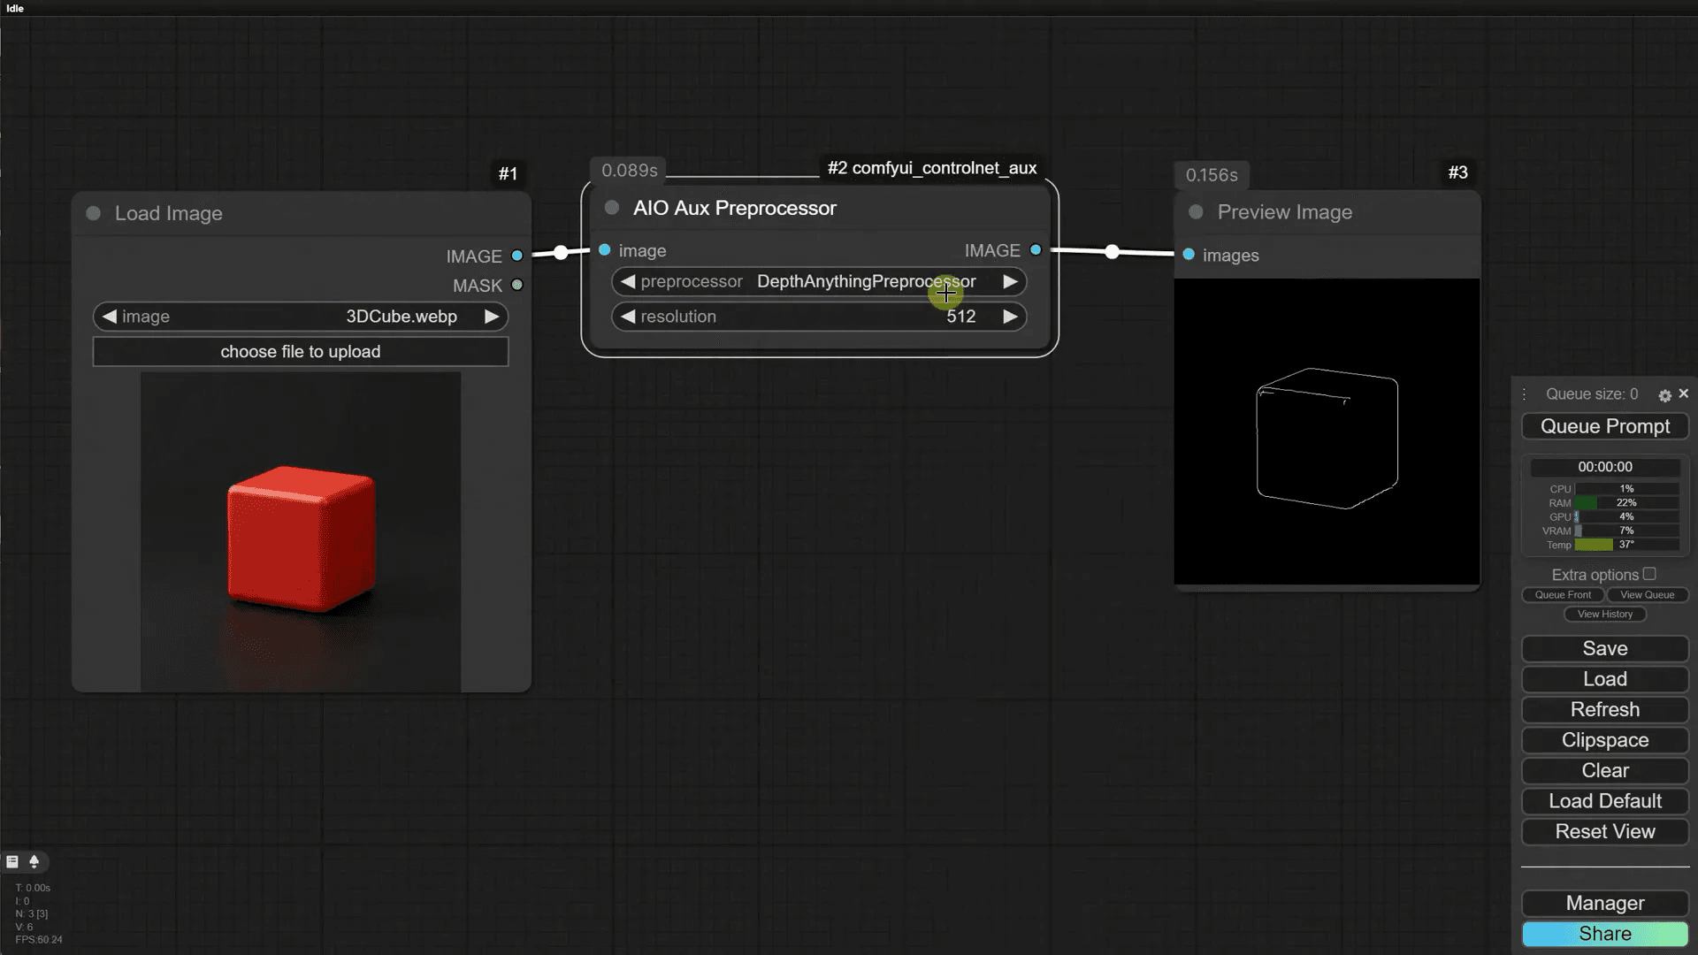Image resolution: width=1698 pixels, height=955 pixels.
Task: Click the Queue Prompt button
Action: 1604,426
